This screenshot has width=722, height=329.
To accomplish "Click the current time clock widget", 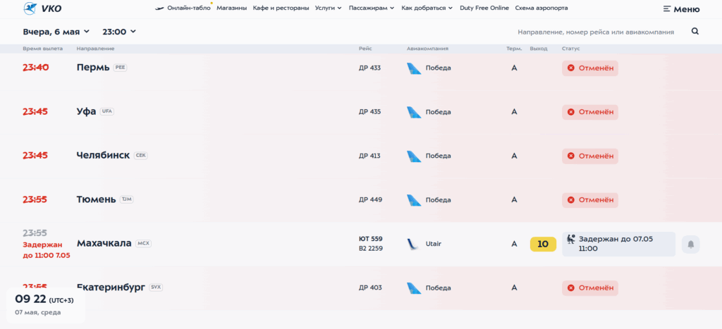I will tap(45, 305).
